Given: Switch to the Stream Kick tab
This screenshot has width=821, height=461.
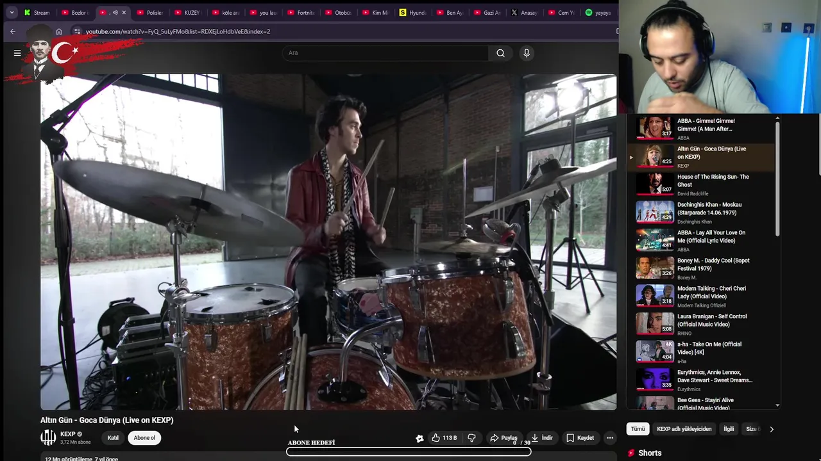Looking at the screenshot, I should click(38, 13).
